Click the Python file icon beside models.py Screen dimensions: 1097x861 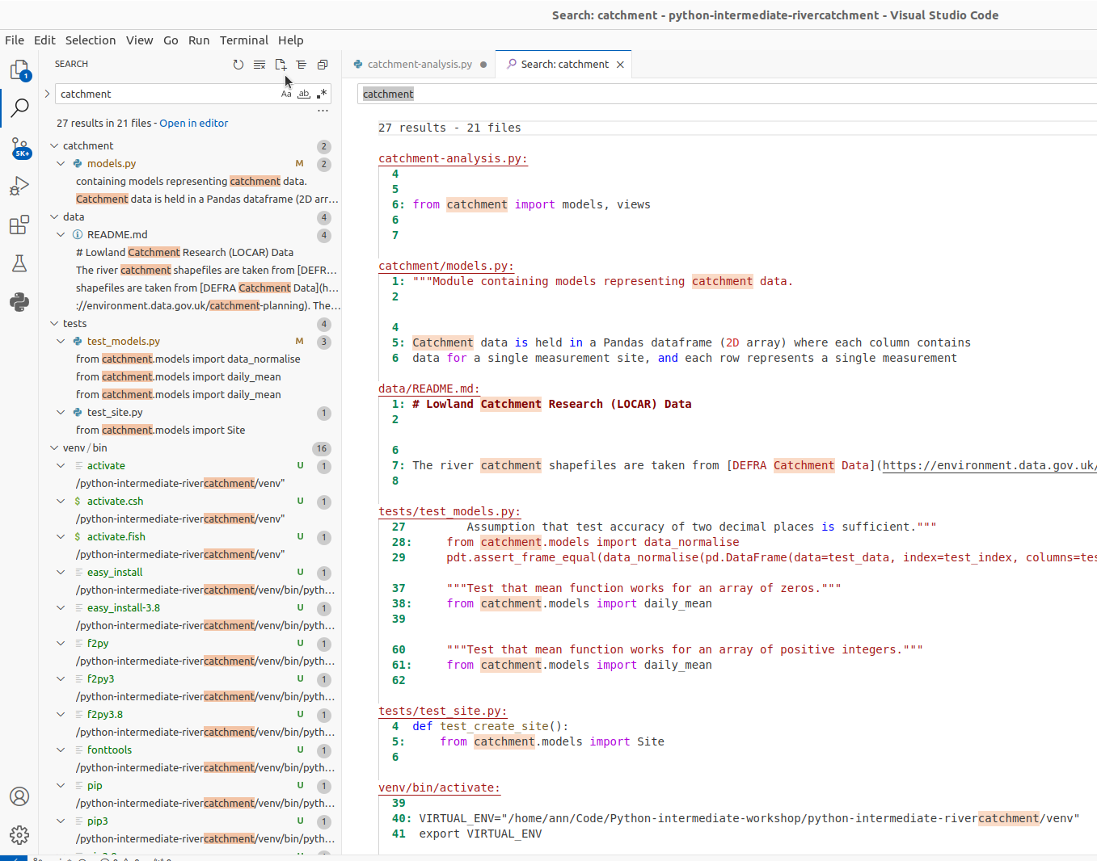tap(78, 163)
